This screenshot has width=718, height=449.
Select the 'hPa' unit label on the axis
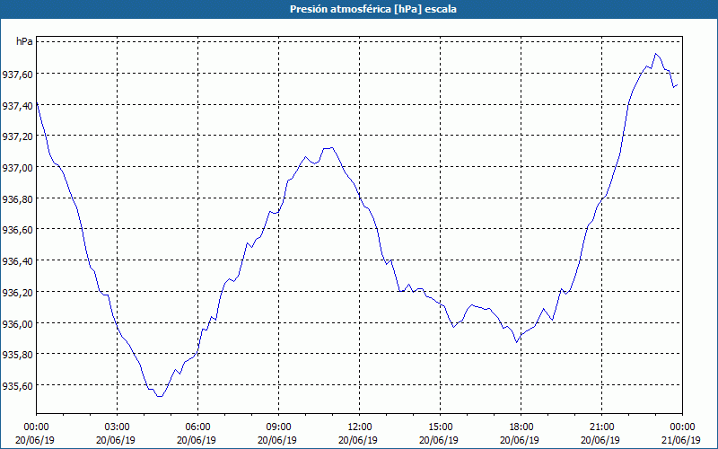tap(24, 41)
